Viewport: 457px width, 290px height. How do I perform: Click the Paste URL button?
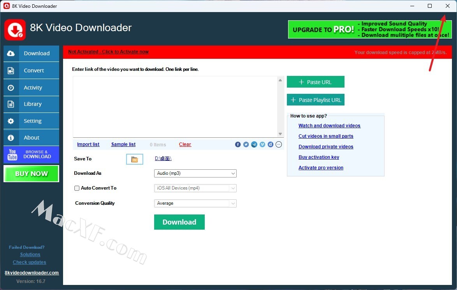click(316, 82)
